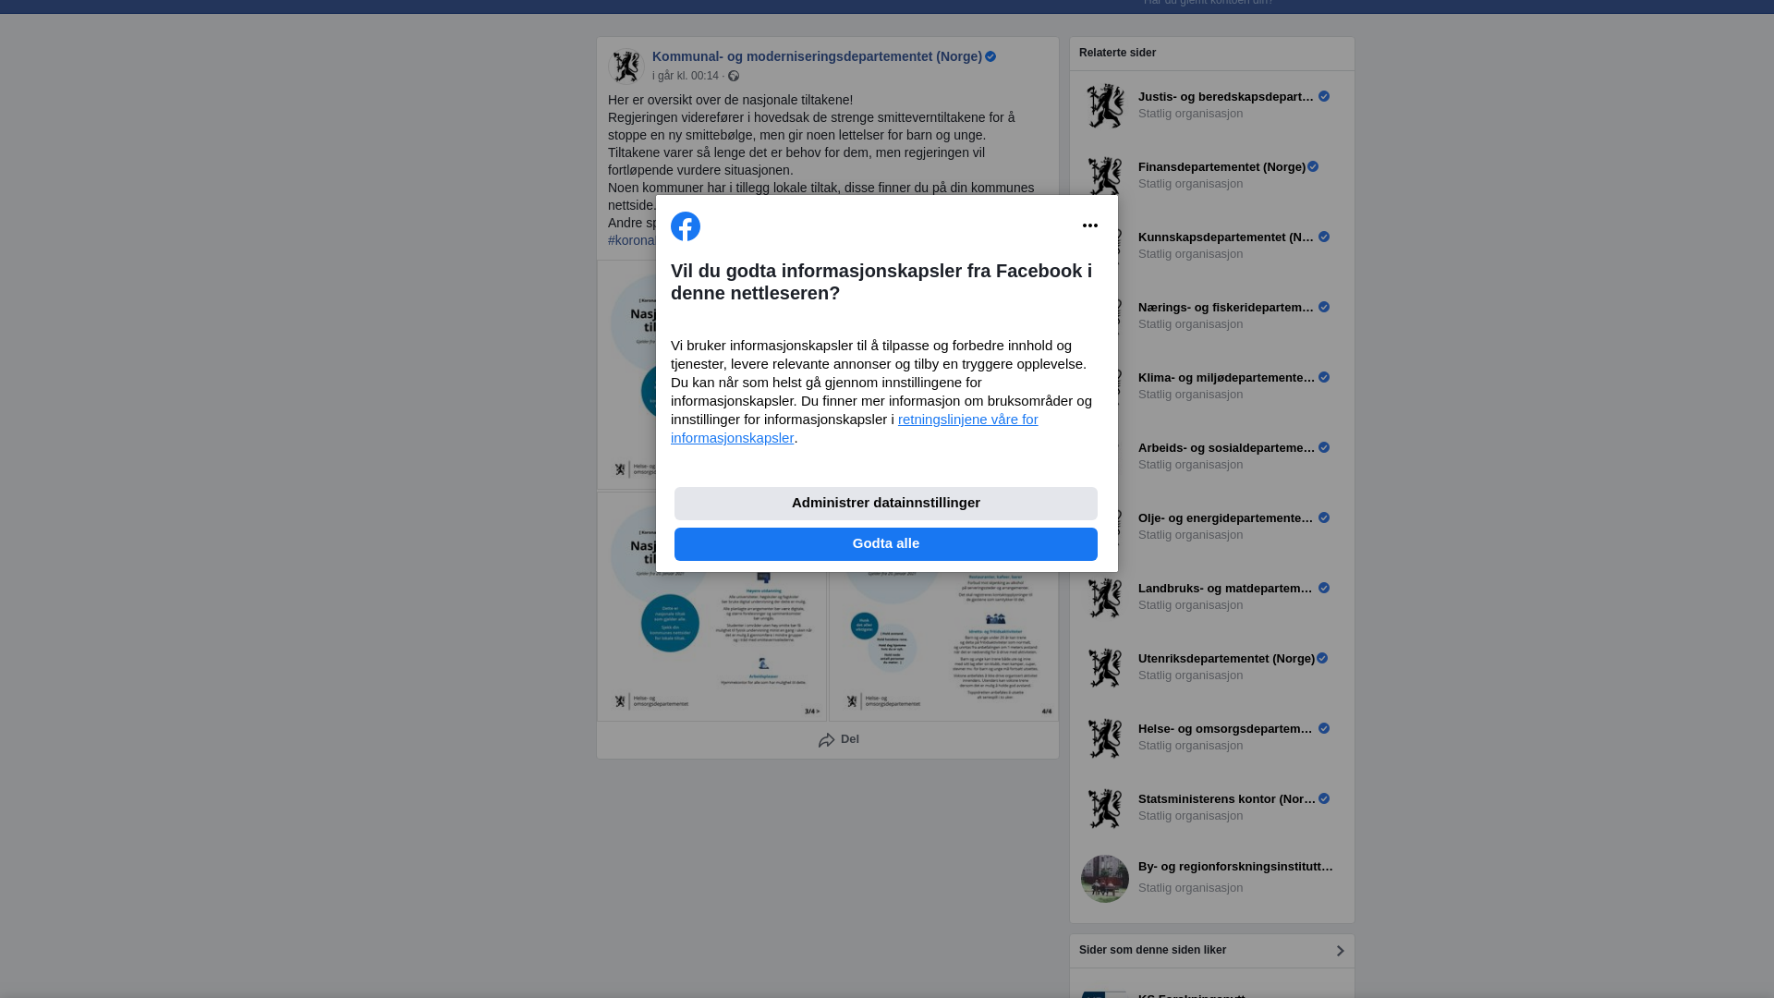Click the Statsministerens kontor lion logo
This screenshot has height=998, width=1774.
pos(1105,809)
